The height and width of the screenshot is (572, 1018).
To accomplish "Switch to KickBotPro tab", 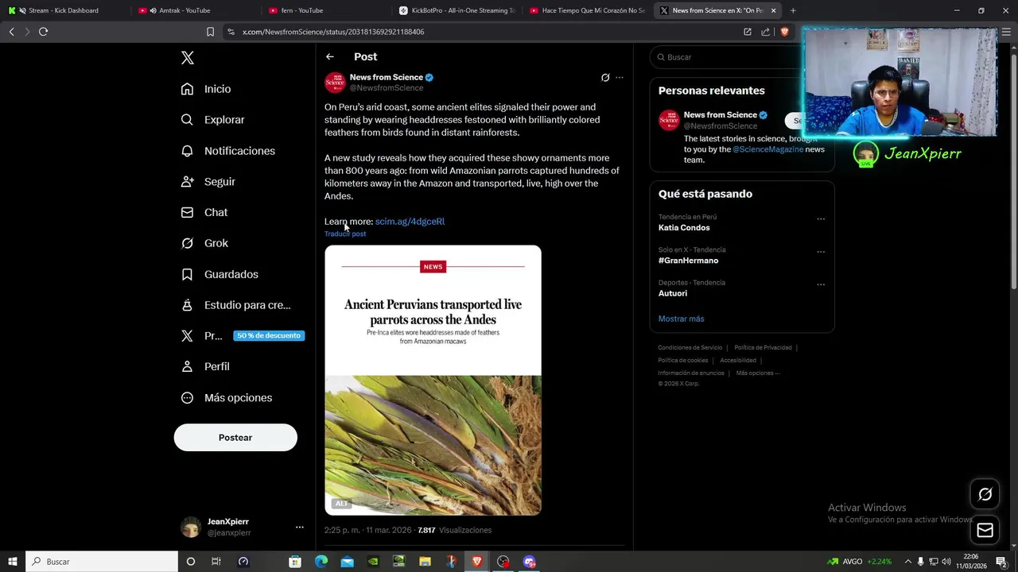I will (x=456, y=10).
